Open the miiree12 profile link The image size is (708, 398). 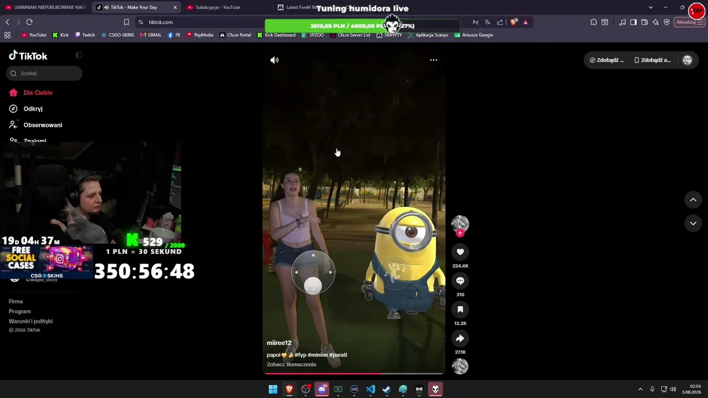(x=279, y=343)
